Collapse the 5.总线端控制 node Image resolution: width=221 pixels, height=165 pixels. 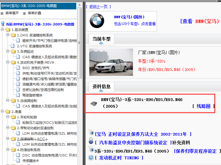(x=8, y=100)
